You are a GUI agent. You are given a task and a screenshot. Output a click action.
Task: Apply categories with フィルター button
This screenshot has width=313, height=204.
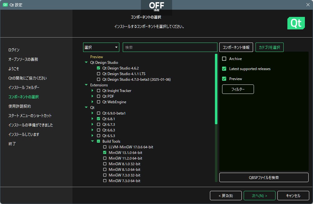(238, 89)
